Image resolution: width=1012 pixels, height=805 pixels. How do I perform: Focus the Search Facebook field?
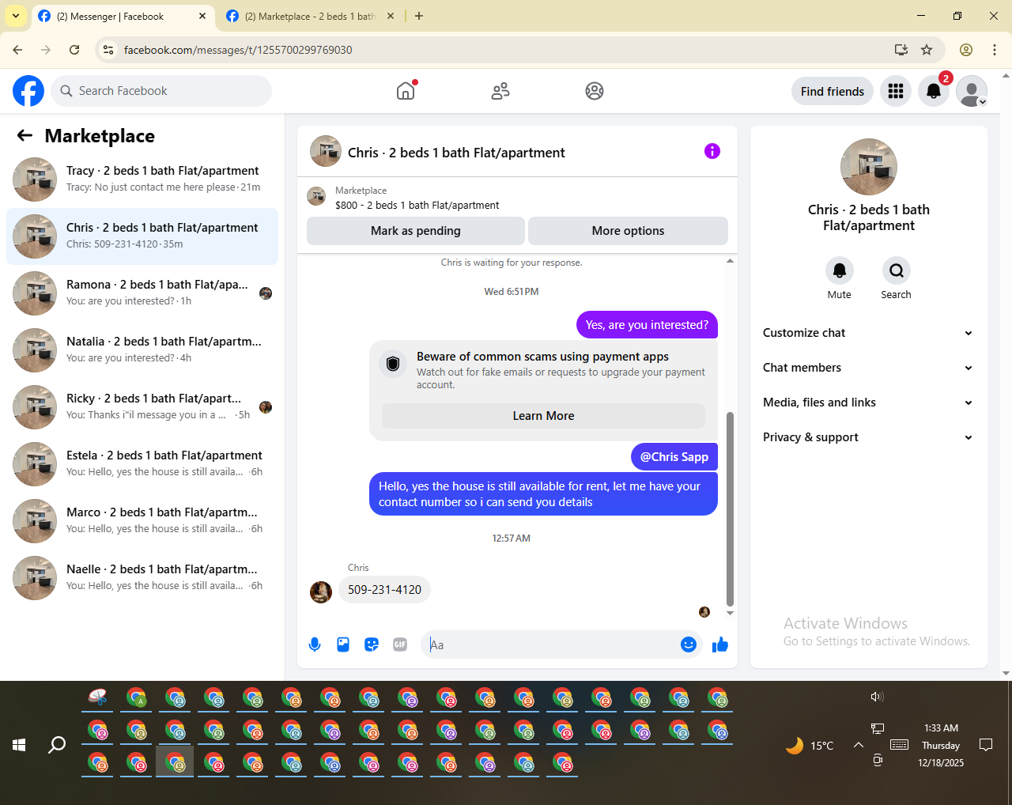[161, 91]
